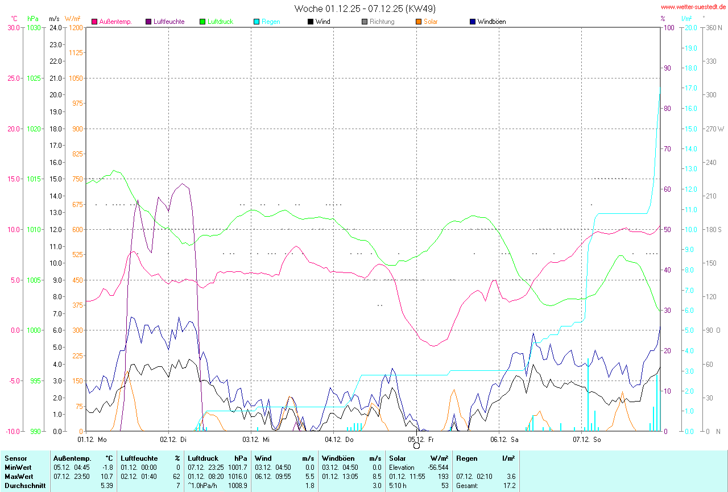Click the chart title Woche 01.12.25 - 07.12.25
The width and height of the screenshot is (728, 492).
365,9
